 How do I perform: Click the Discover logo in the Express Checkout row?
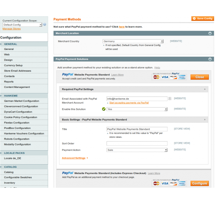(x=173, y=184)
